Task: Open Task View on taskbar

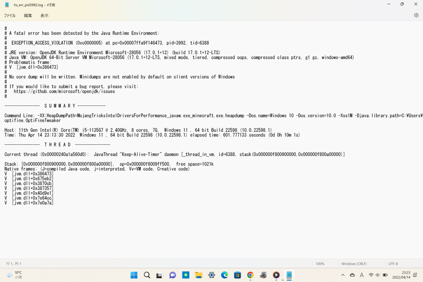Action: (160, 275)
